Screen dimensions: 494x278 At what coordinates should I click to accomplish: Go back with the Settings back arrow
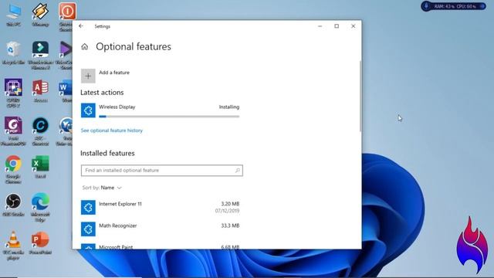coord(81,26)
